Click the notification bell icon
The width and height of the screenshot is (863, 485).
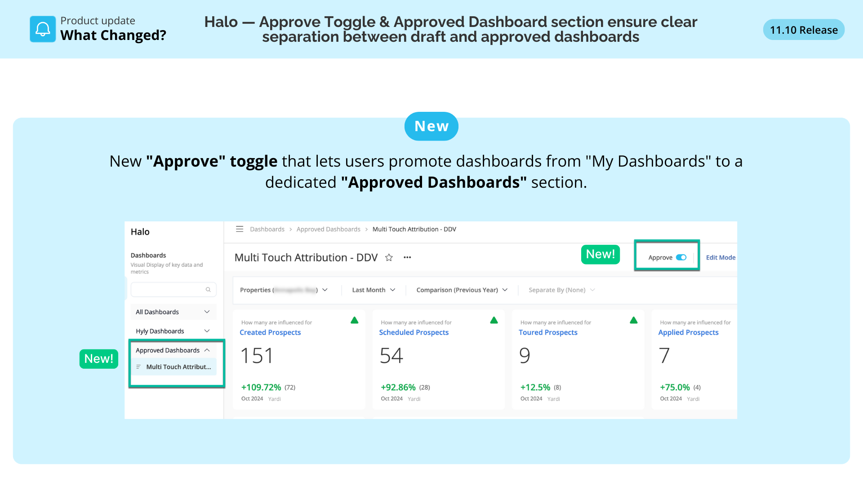[43, 29]
